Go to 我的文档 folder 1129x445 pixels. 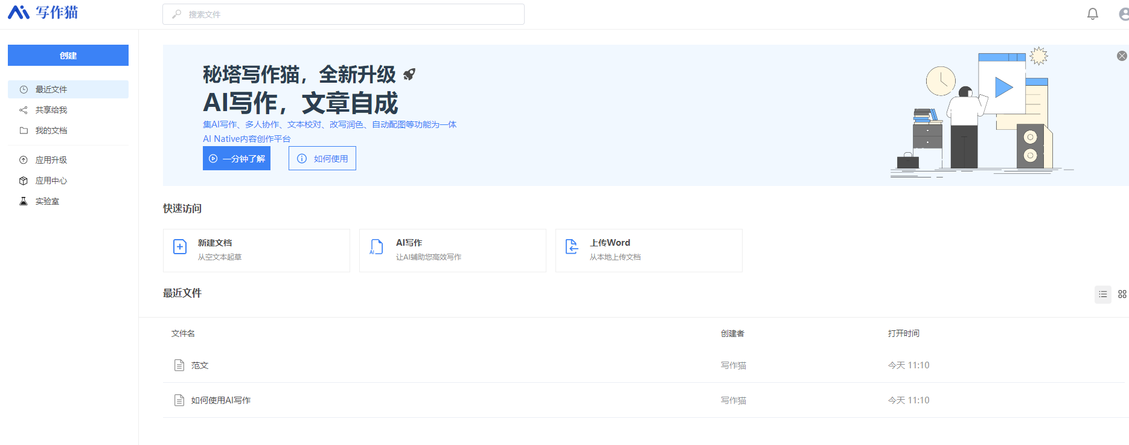[51, 130]
